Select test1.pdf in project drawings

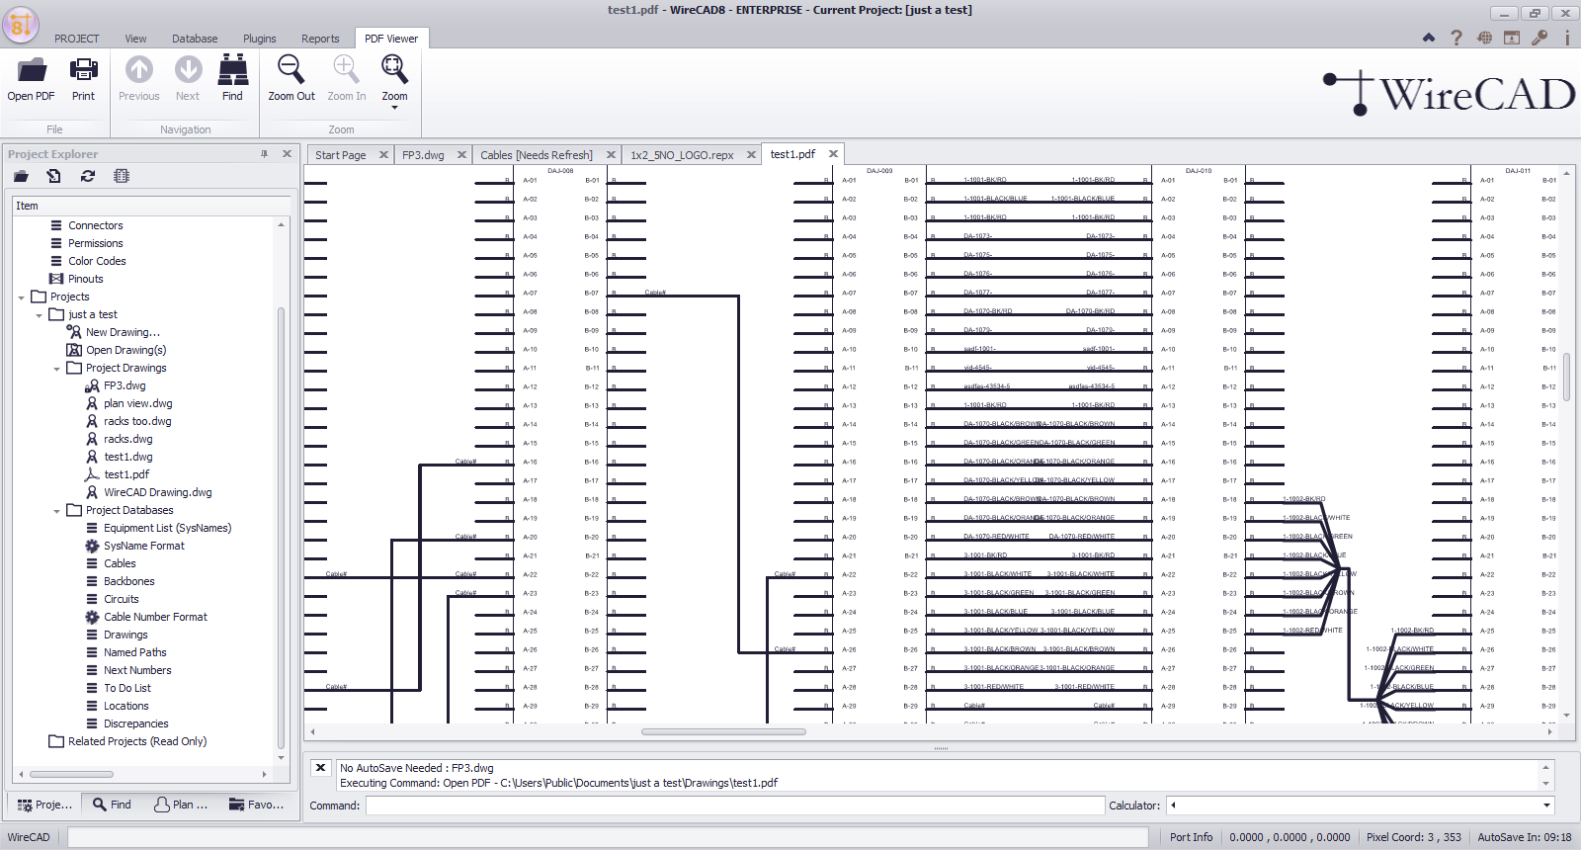tap(126, 474)
